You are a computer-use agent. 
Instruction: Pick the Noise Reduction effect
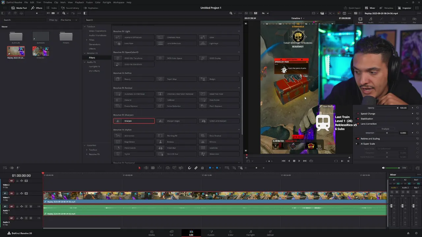point(176,106)
